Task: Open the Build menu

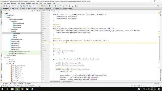Action: click(x=33, y=3)
